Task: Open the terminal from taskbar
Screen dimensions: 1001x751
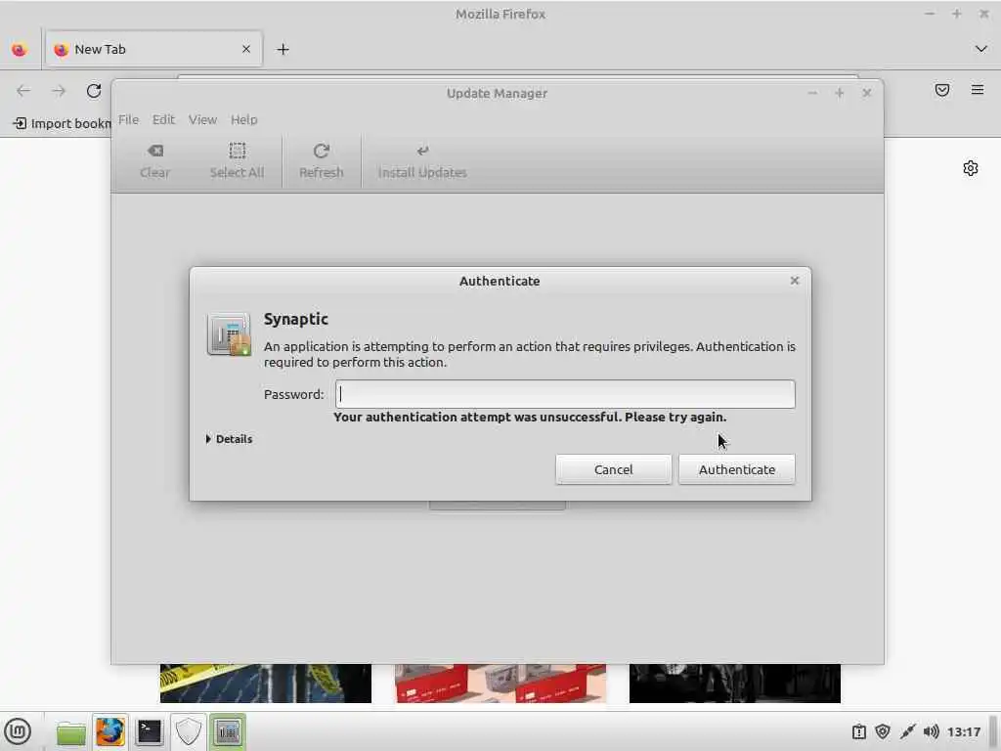Action: (150, 731)
